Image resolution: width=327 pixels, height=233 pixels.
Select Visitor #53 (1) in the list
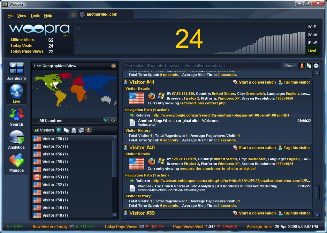(x=72, y=177)
